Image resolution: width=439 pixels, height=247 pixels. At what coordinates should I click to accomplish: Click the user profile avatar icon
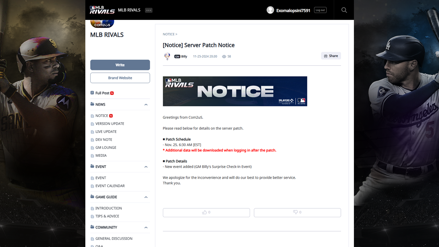pyautogui.click(x=270, y=10)
